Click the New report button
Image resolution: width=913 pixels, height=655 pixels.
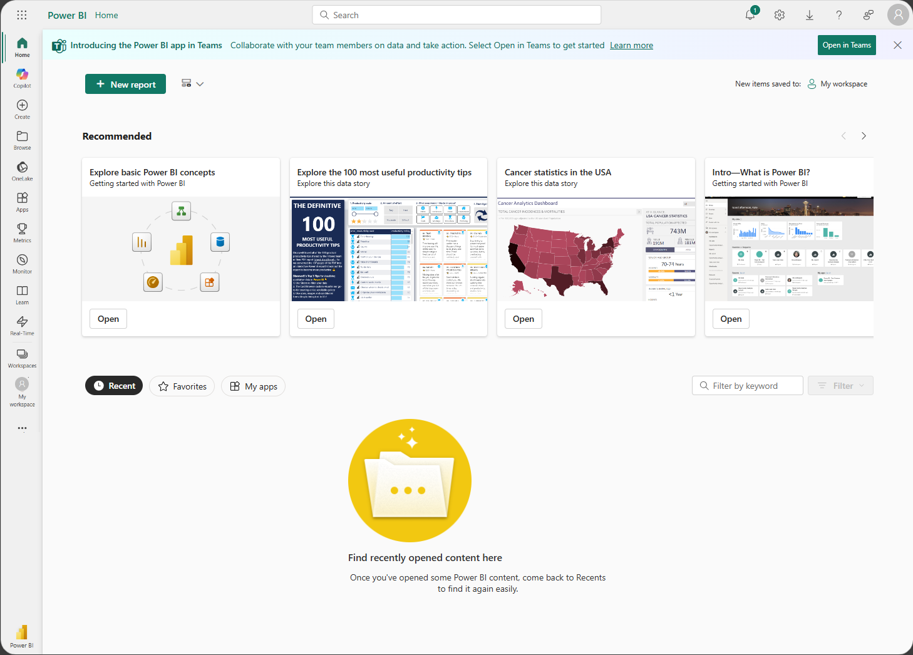click(125, 84)
